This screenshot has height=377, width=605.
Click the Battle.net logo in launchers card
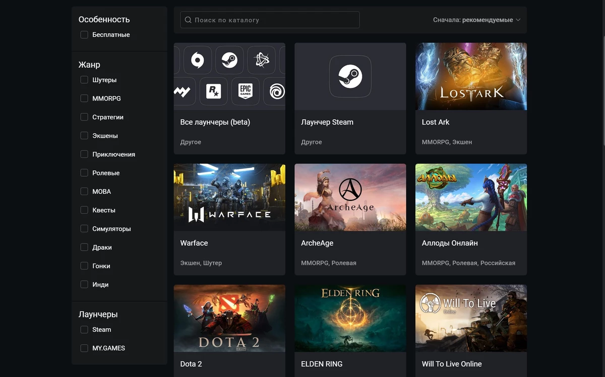point(261,61)
